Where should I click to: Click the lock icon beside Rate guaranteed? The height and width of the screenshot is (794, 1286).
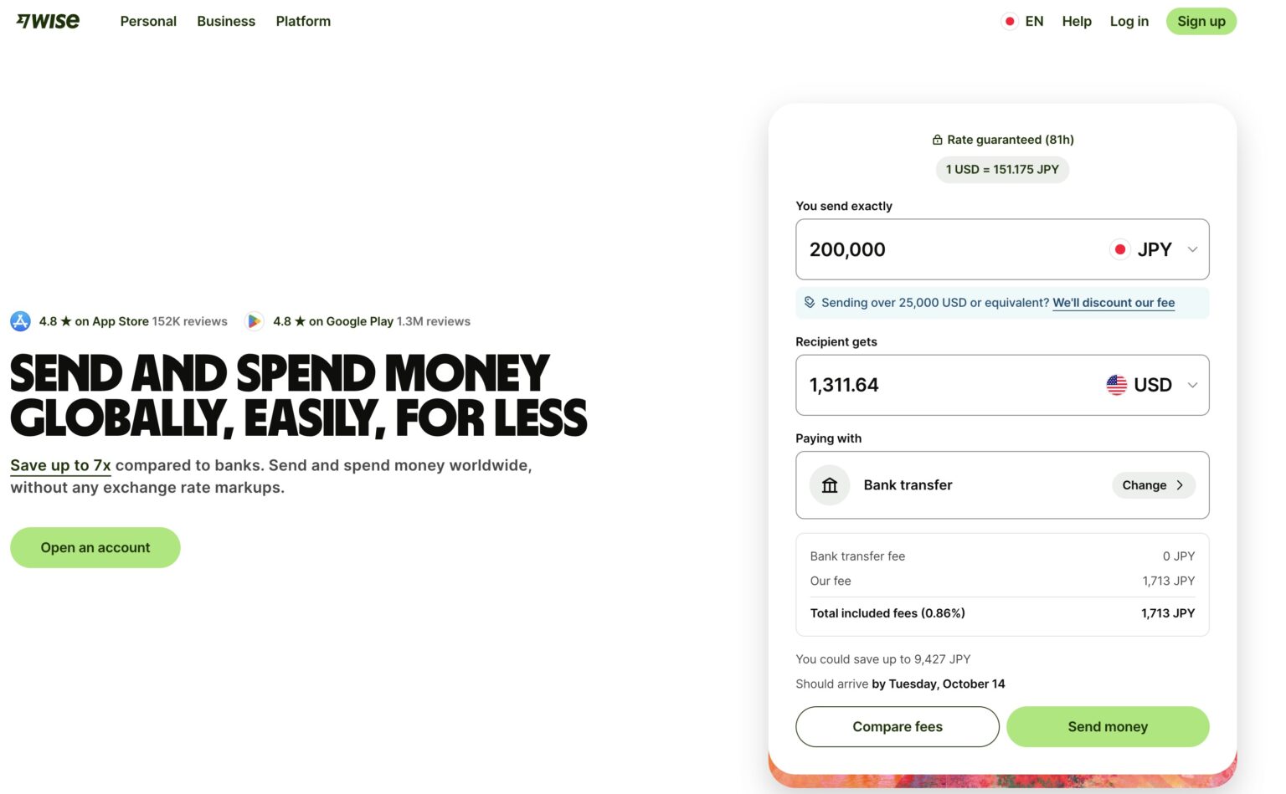tap(938, 141)
